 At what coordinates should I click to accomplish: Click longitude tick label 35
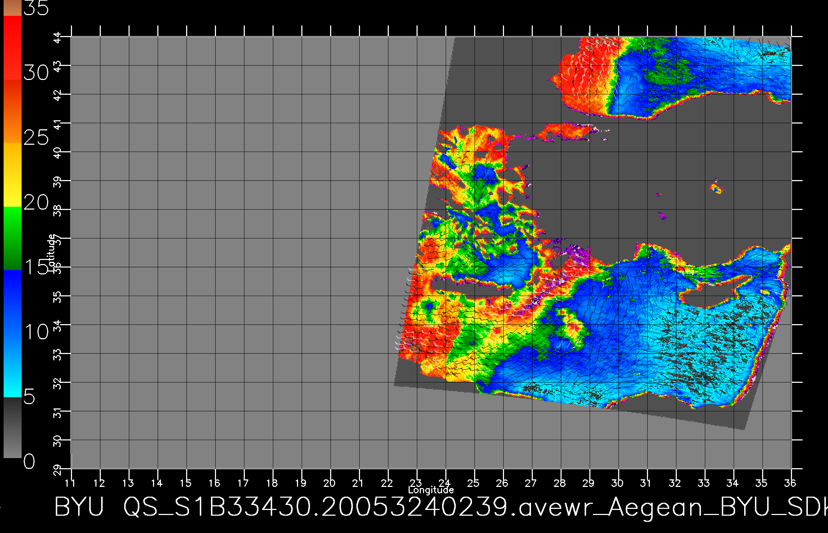(x=761, y=483)
